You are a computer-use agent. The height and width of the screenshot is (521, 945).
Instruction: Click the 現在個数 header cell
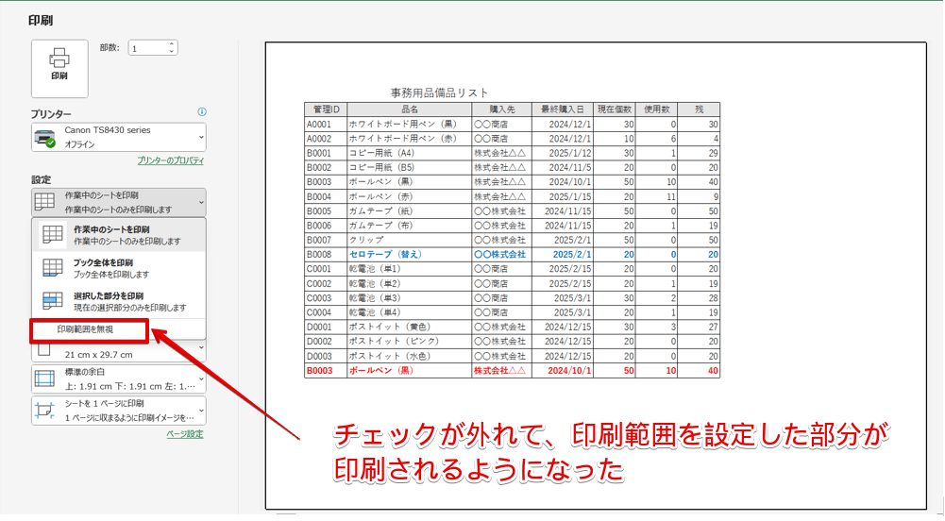pos(615,109)
